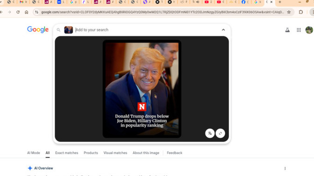Open the browser home page

pyautogui.click(x=27, y=12)
